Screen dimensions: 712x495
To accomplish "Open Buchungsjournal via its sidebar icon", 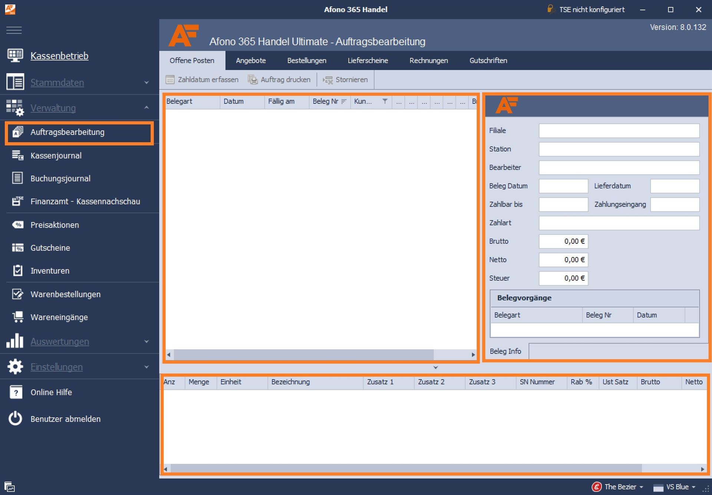I will click(x=17, y=178).
